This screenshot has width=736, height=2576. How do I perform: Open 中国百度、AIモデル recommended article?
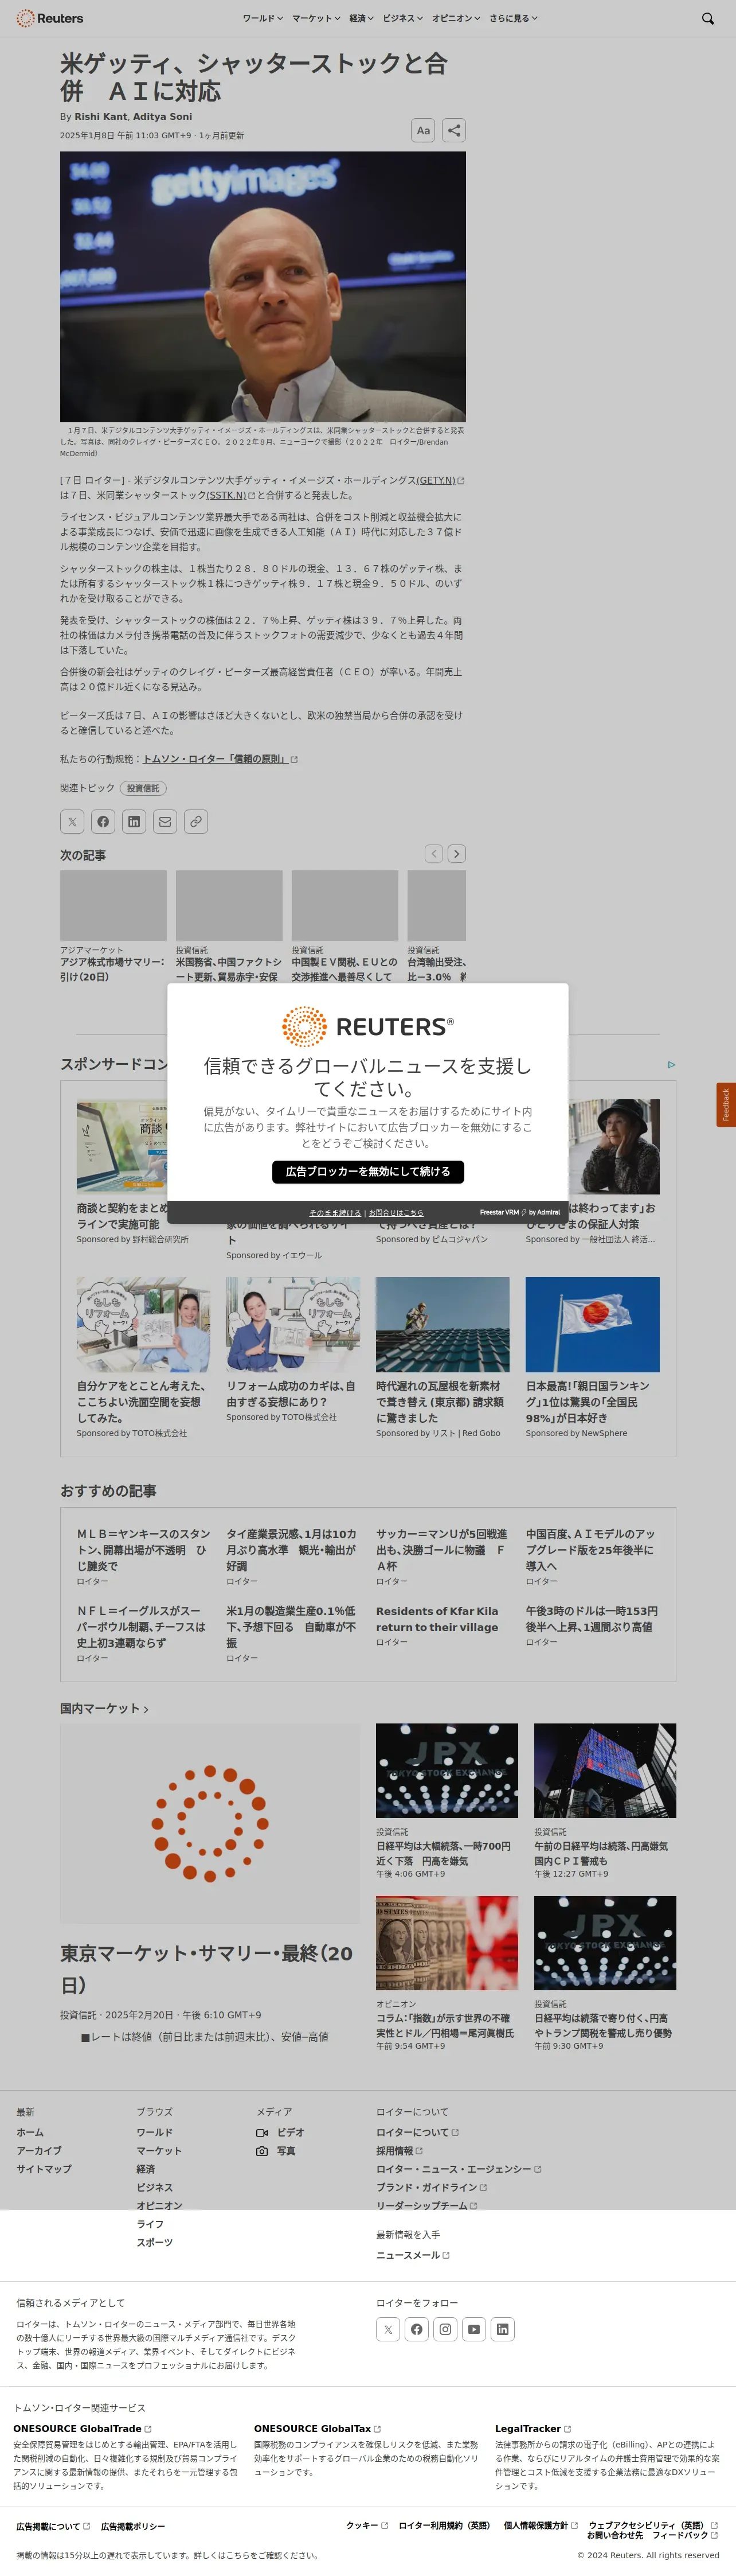coord(590,1550)
